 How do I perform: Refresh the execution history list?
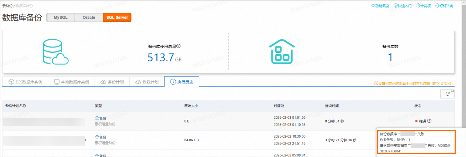pos(447,94)
